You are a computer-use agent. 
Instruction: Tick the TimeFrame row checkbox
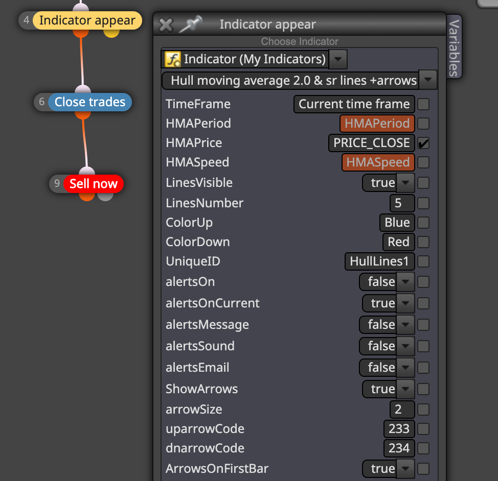423,104
